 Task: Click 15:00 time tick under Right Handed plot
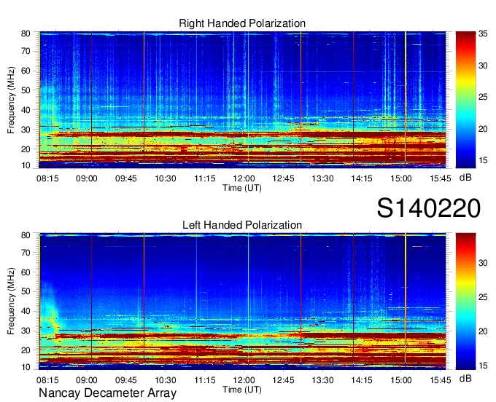(401, 178)
